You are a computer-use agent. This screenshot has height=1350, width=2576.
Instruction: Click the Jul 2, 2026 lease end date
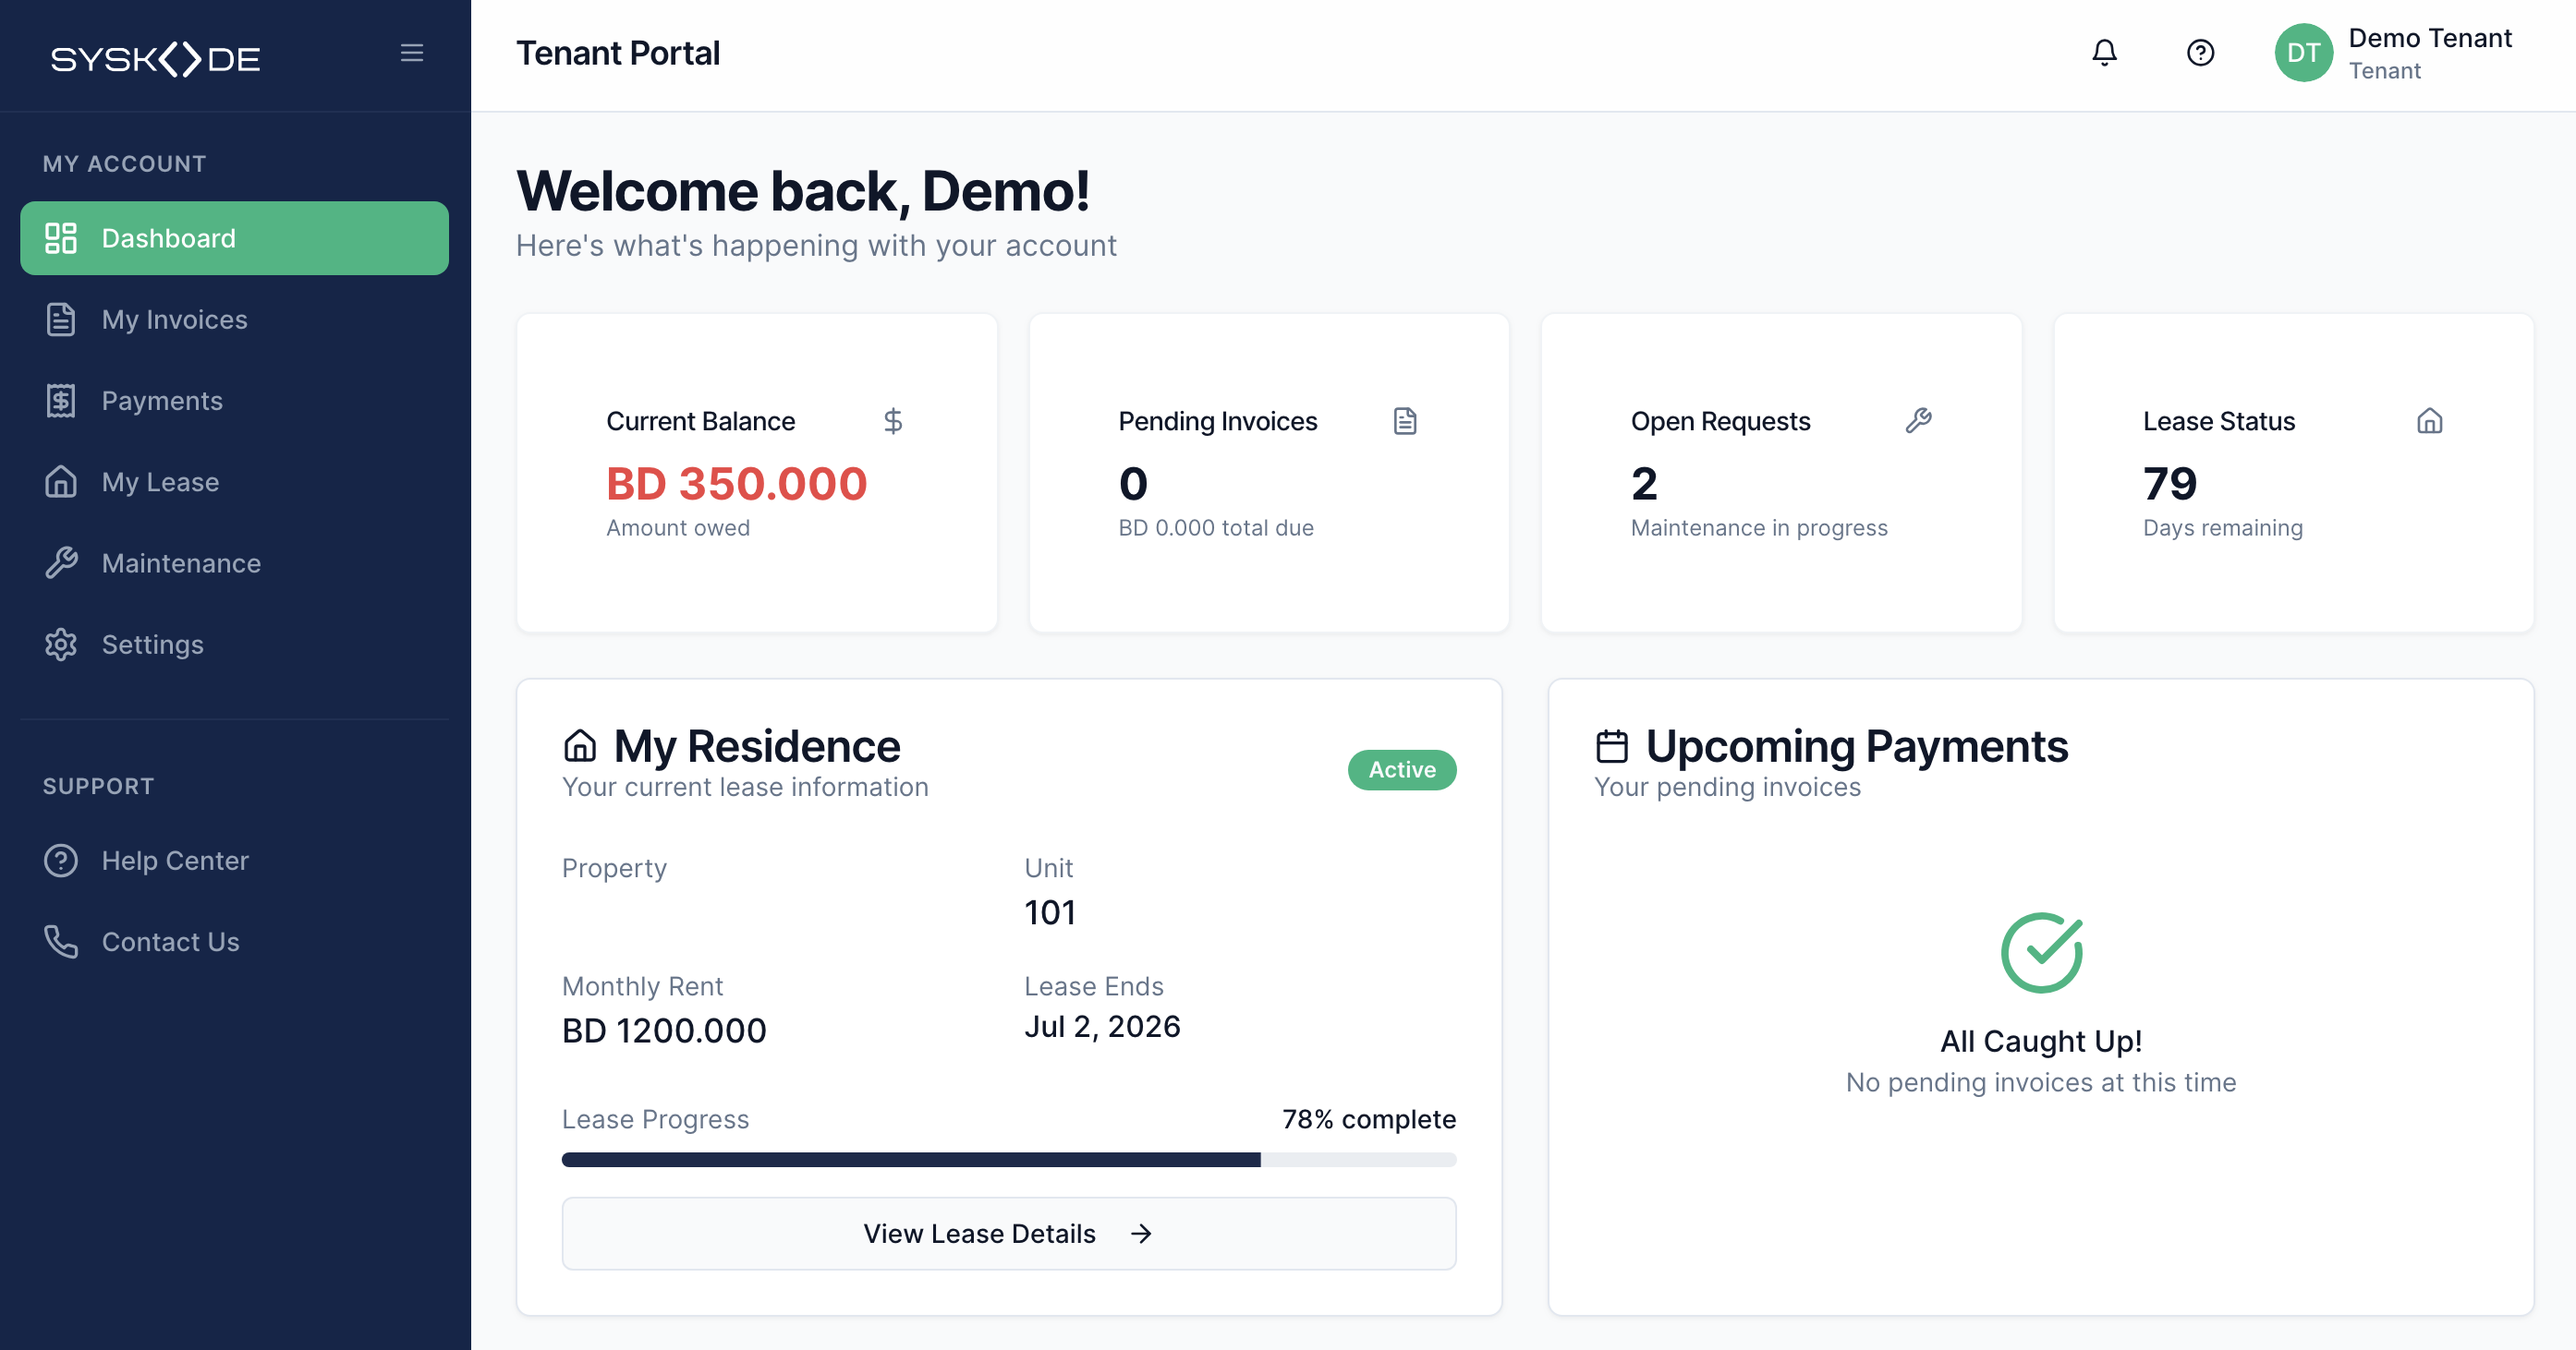[x=1102, y=1026]
